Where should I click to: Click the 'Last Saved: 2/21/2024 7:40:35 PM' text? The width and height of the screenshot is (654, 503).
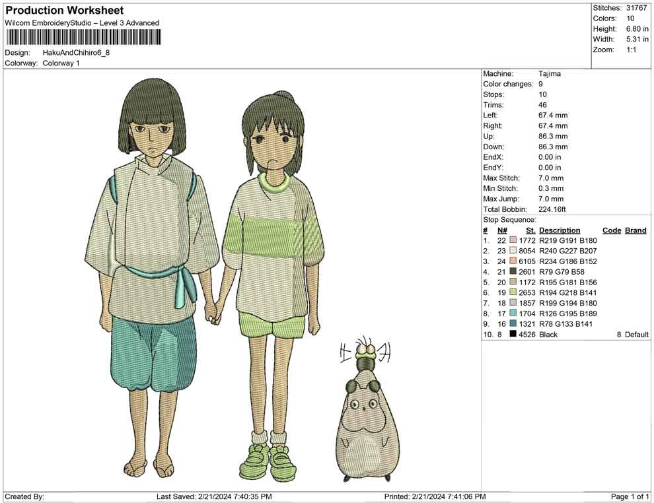tap(214, 496)
